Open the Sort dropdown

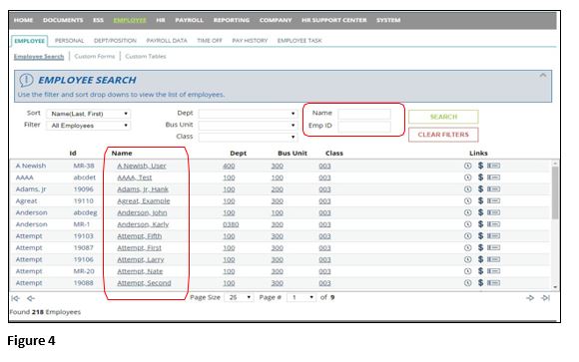tap(88, 114)
